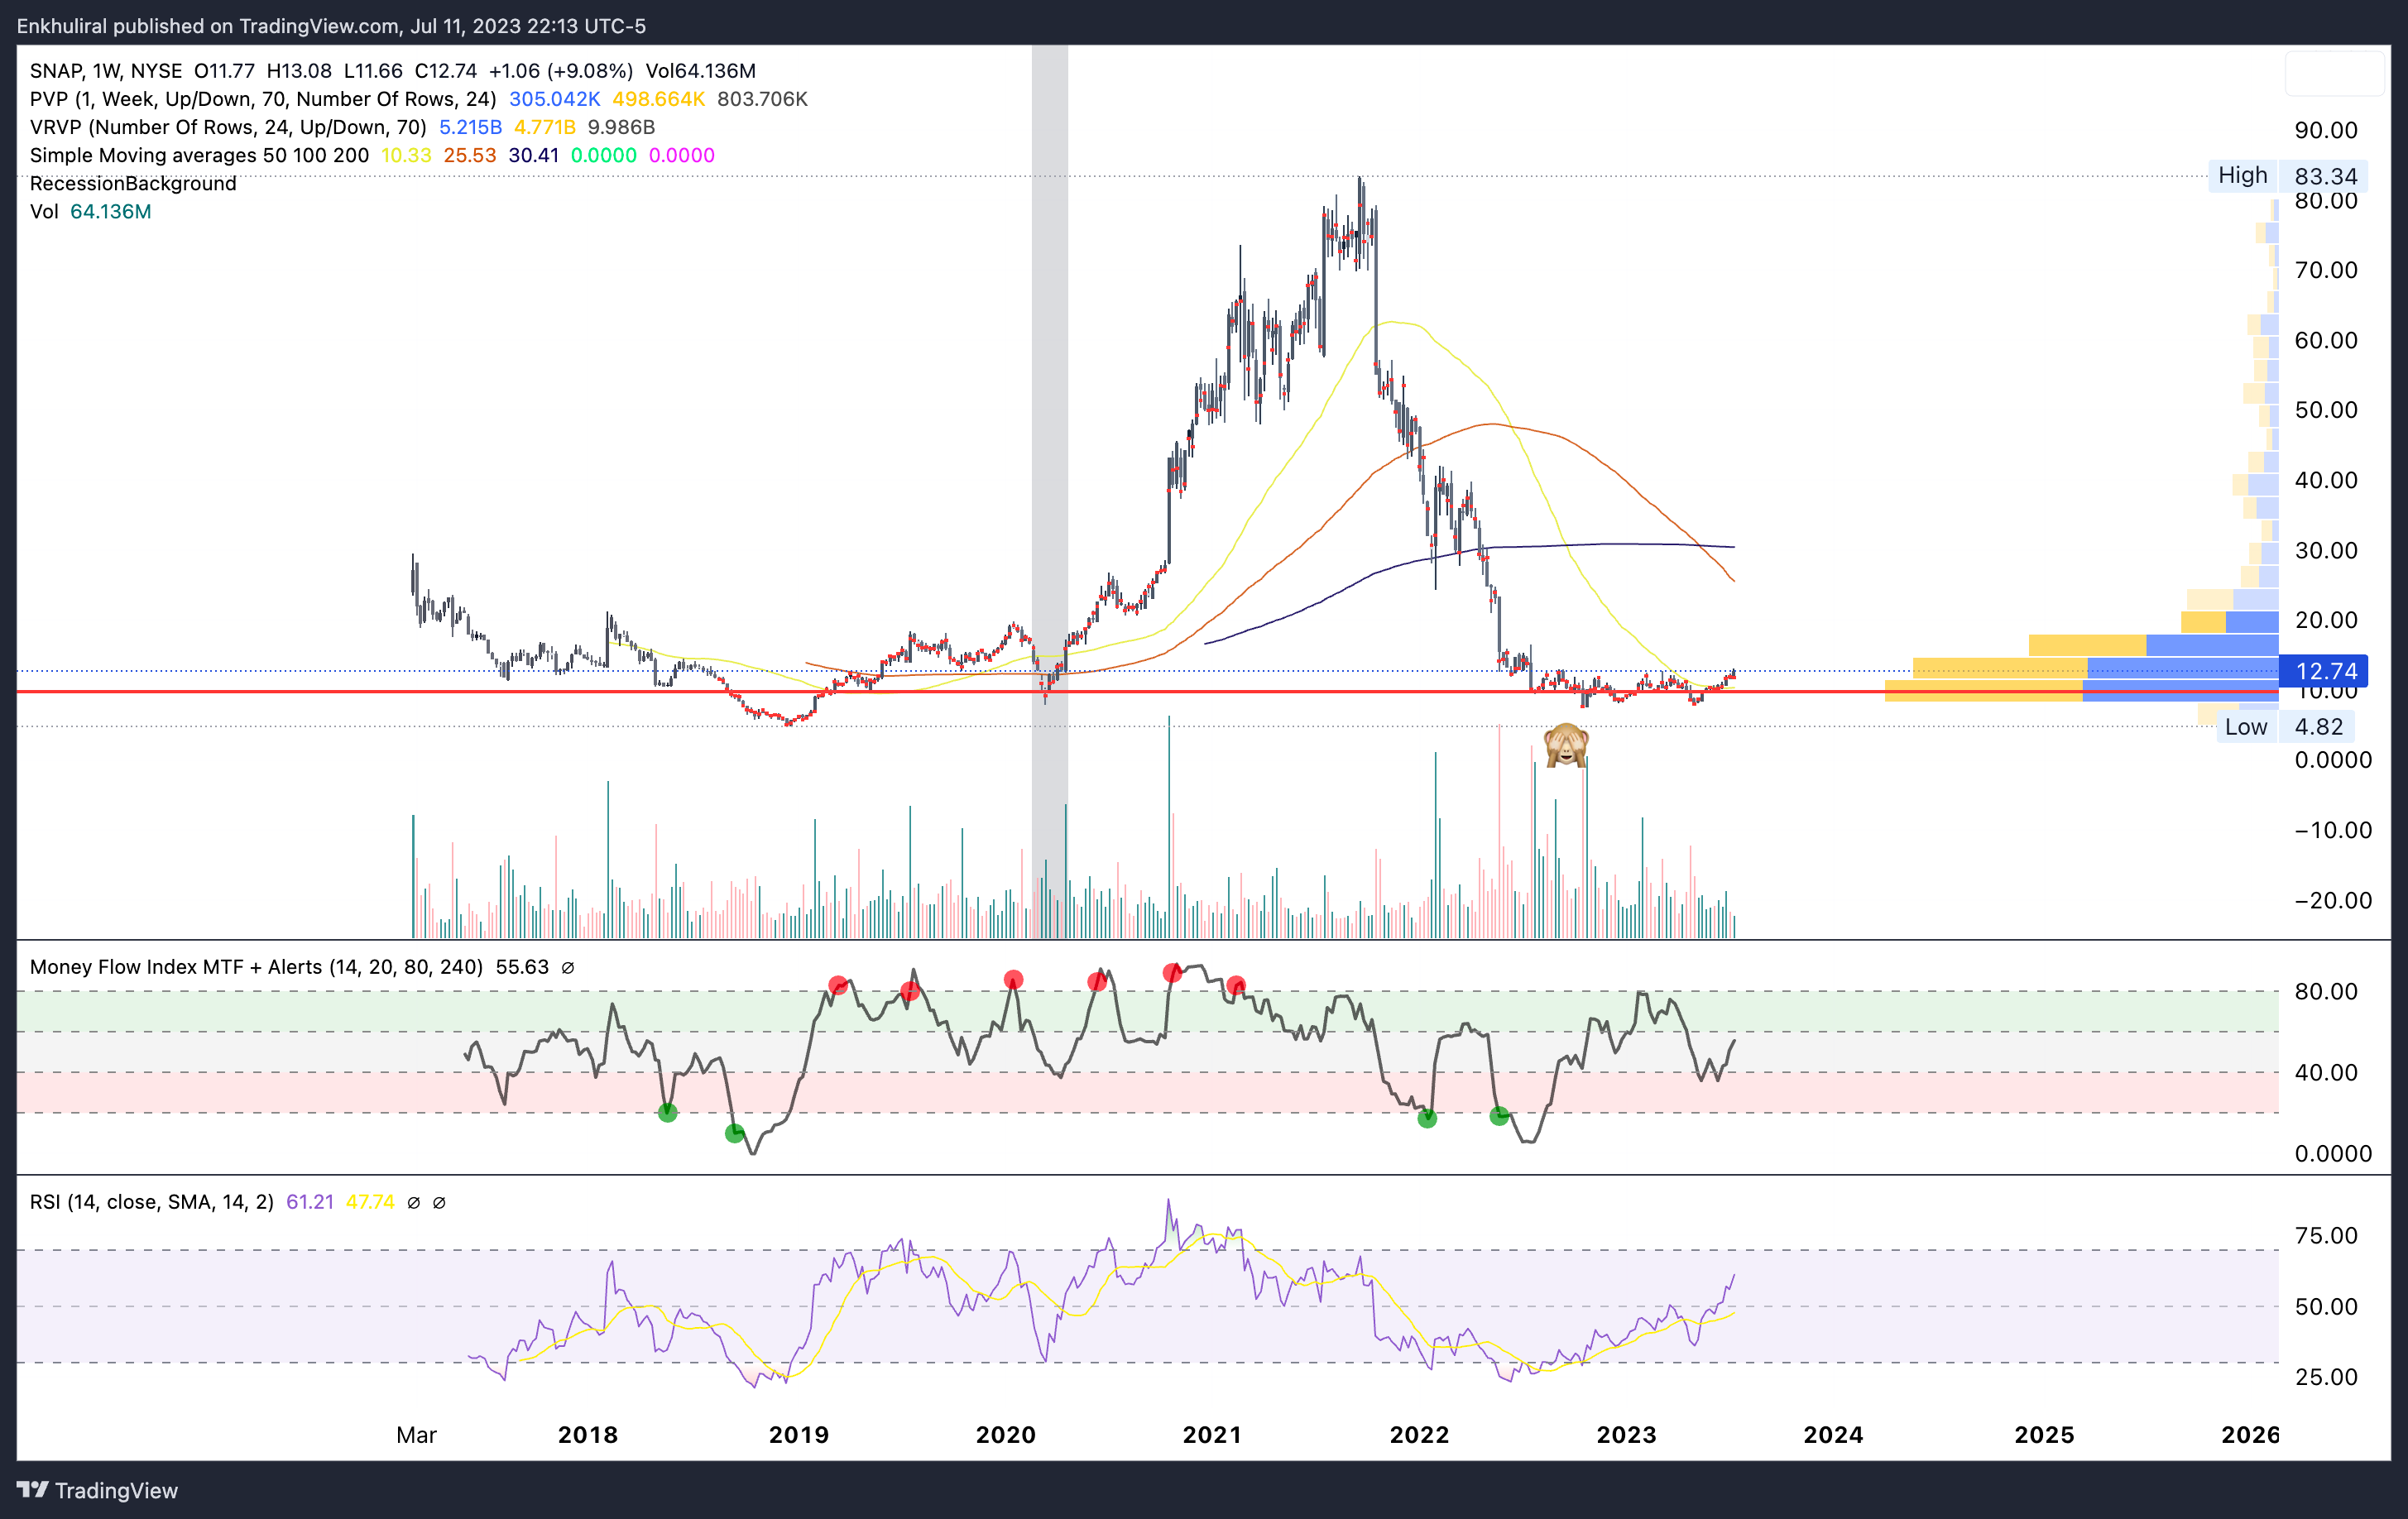Open the Simple Moving averages 50 100 200 legend

199,155
